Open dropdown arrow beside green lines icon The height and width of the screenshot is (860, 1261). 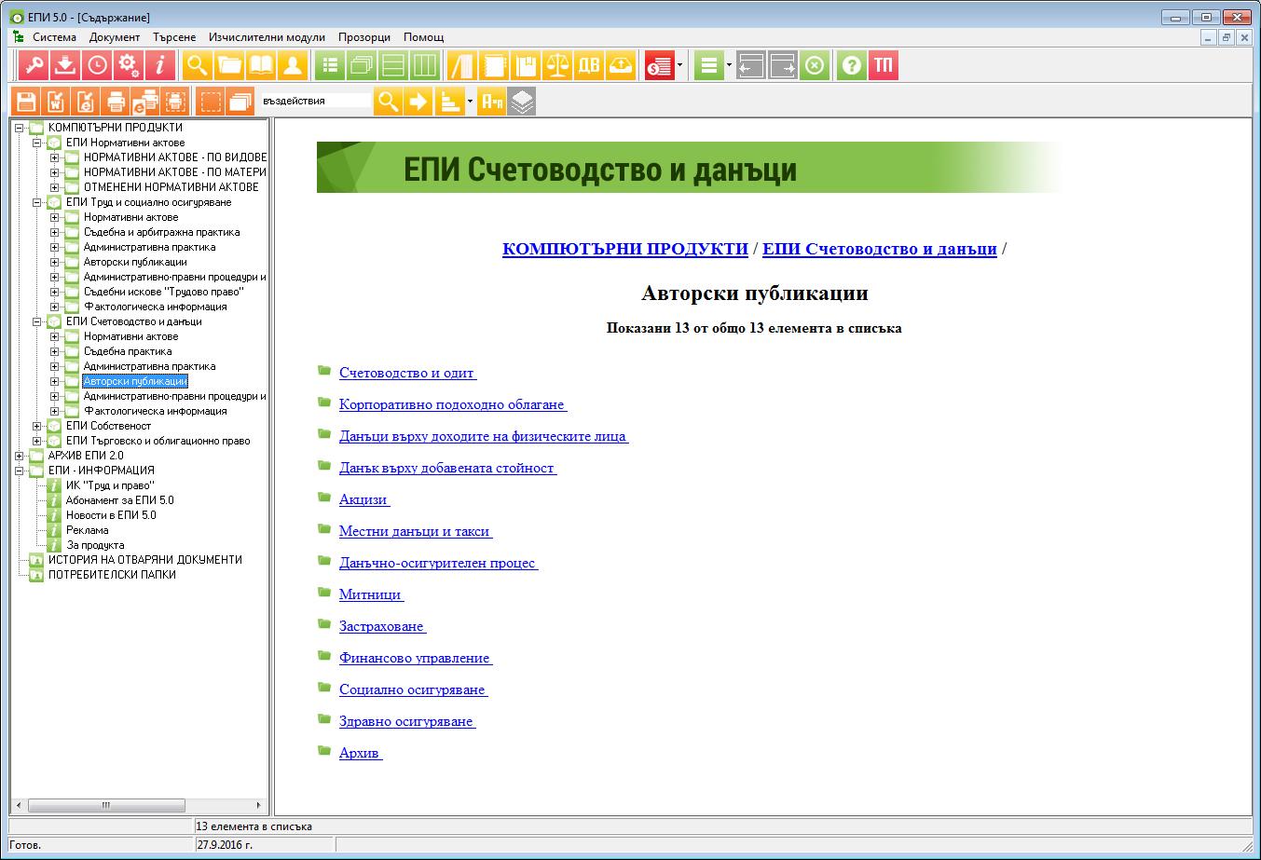point(729,65)
